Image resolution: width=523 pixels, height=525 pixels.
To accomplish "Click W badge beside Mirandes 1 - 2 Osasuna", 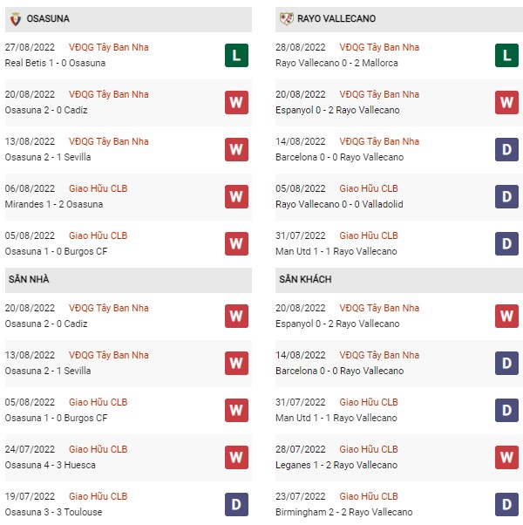I will coord(236,196).
